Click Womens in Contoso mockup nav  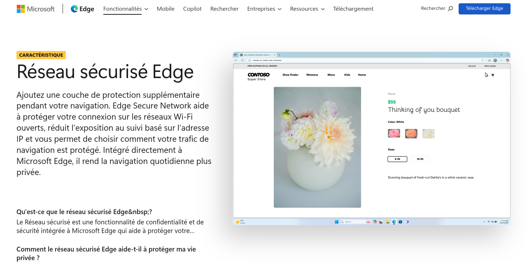click(x=312, y=75)
